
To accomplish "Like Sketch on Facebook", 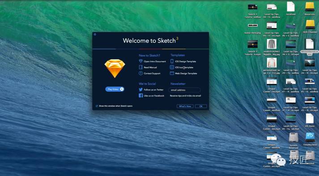I will 152,96.
